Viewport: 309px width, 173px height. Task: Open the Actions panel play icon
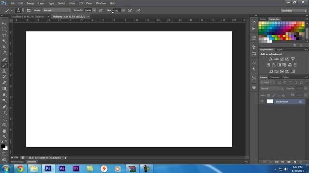[x=254, y=29]
